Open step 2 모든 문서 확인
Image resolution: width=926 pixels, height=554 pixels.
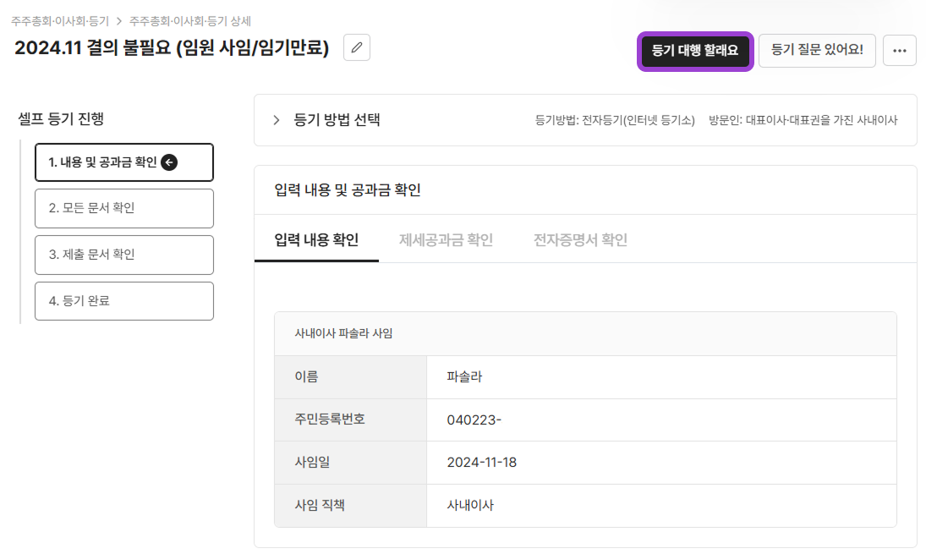tap(123, 208)
